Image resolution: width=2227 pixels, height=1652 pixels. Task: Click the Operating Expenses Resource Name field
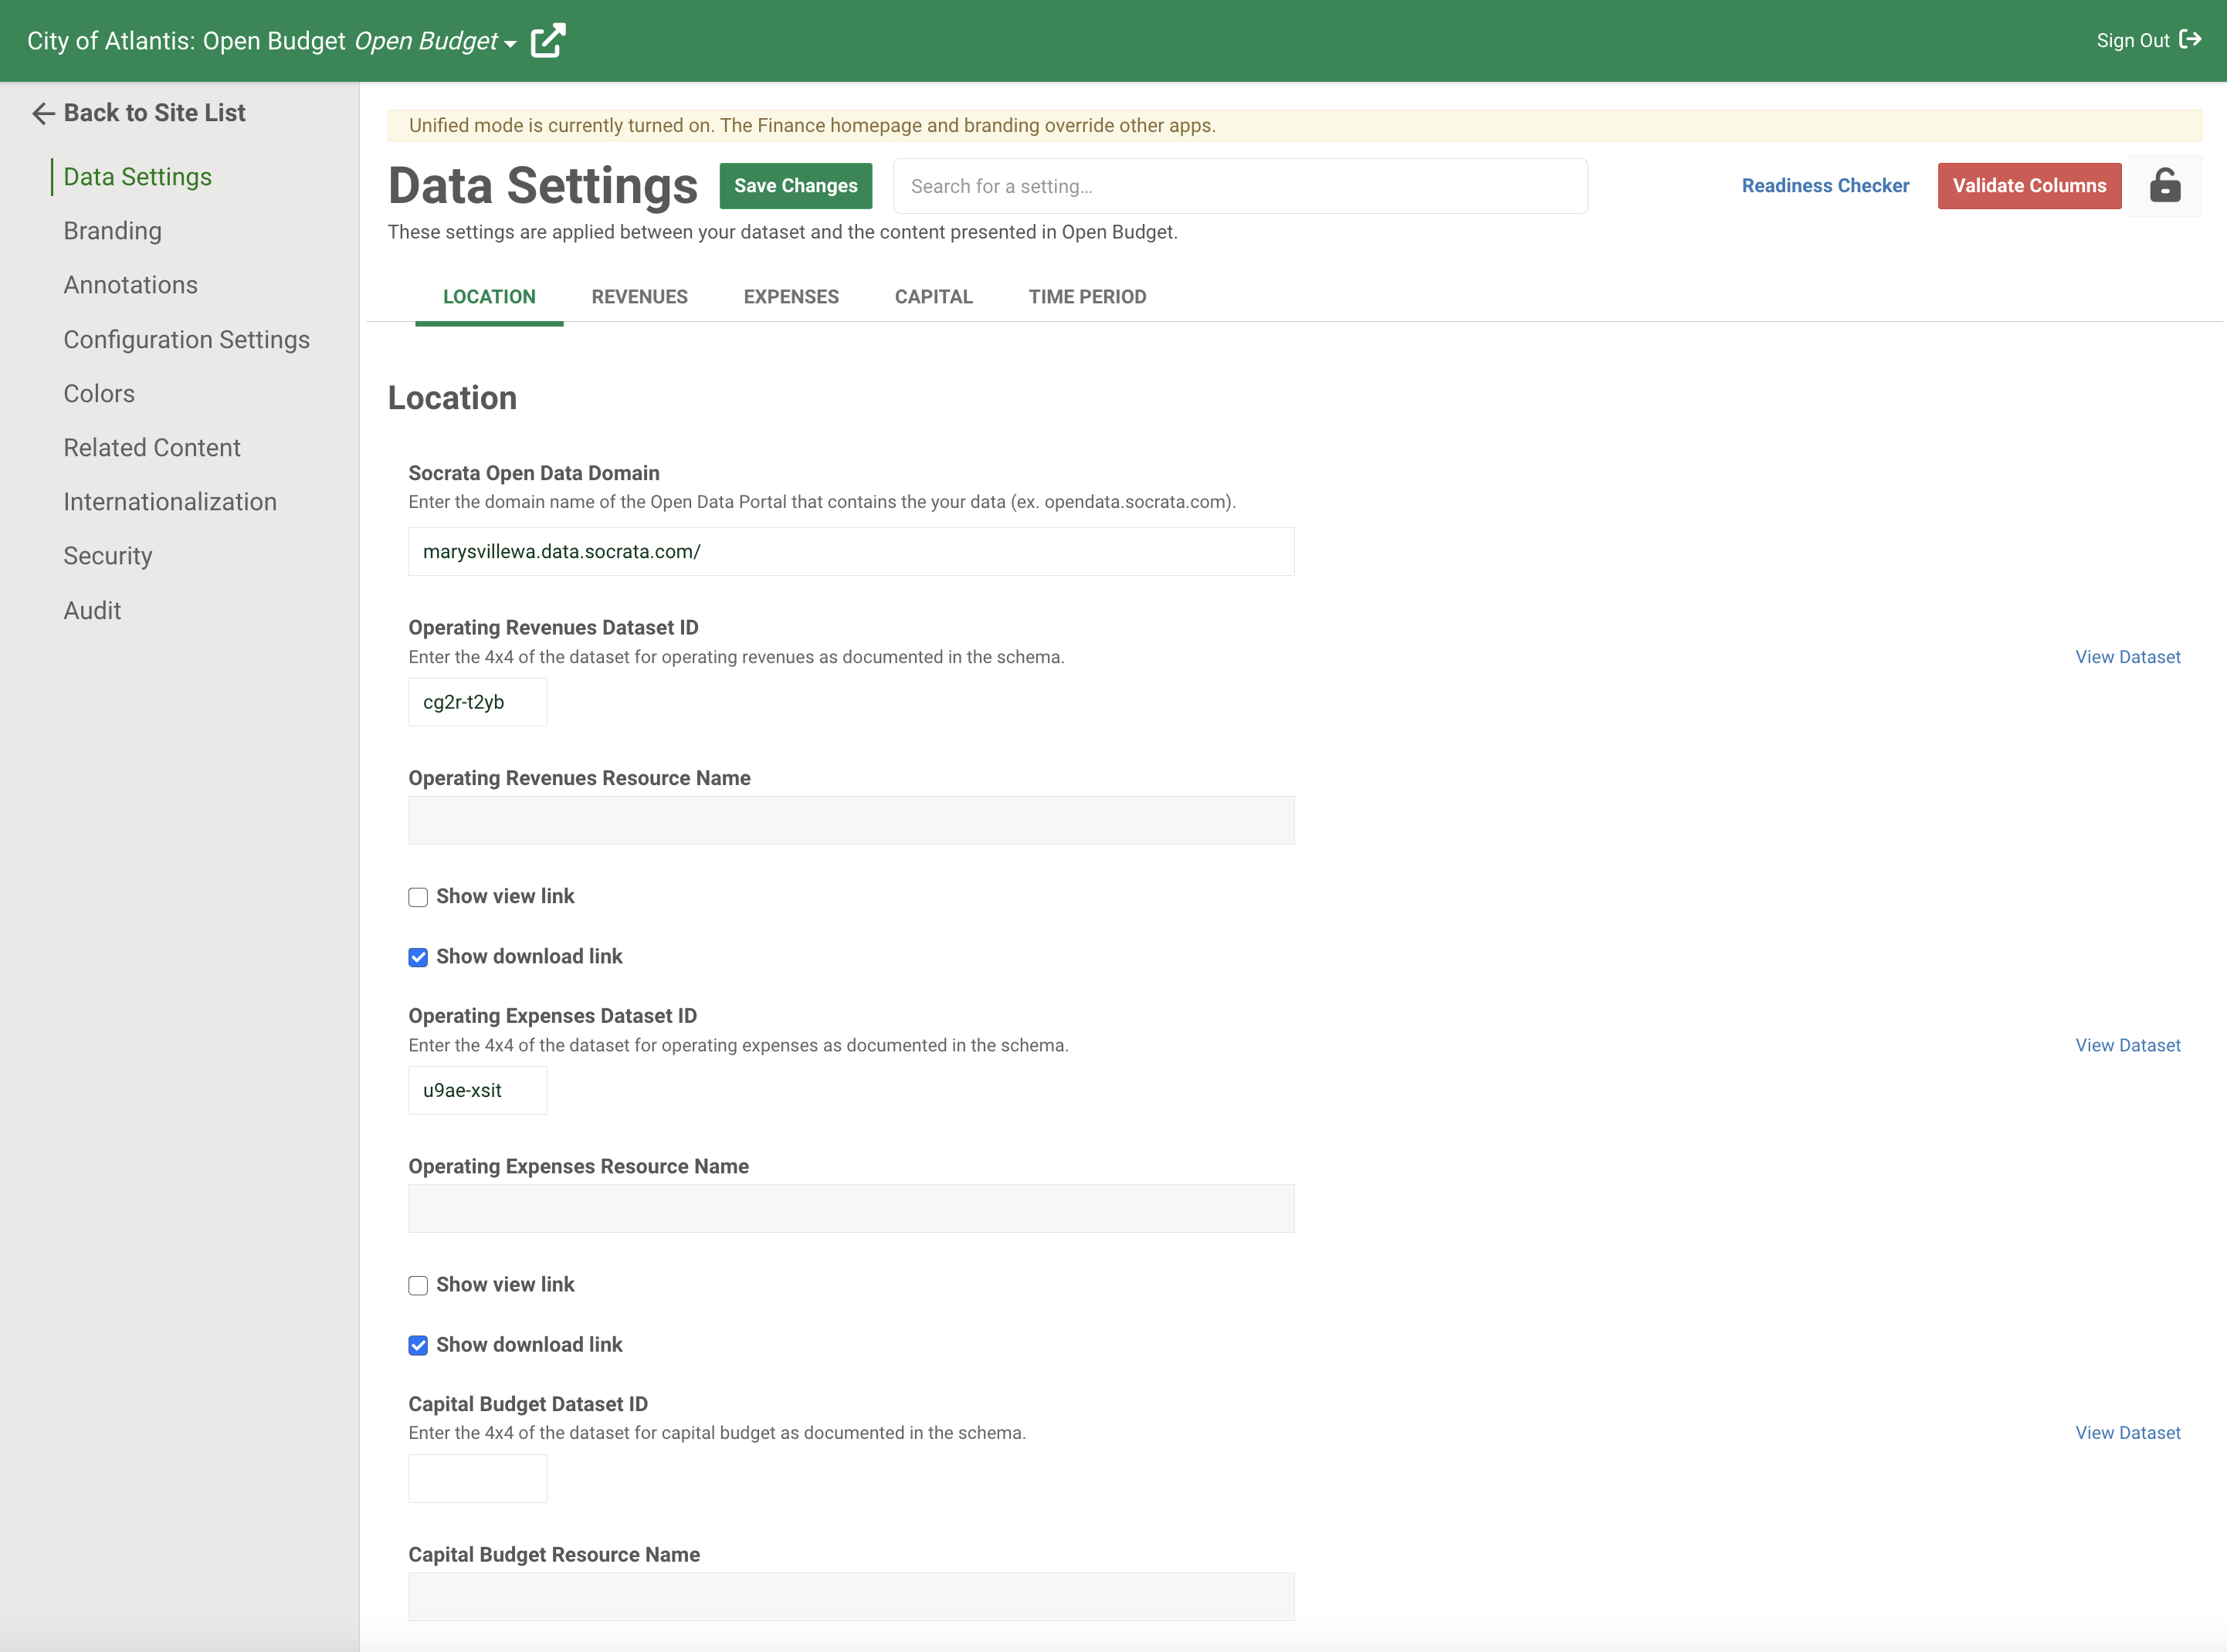[x=851, y=1209]
